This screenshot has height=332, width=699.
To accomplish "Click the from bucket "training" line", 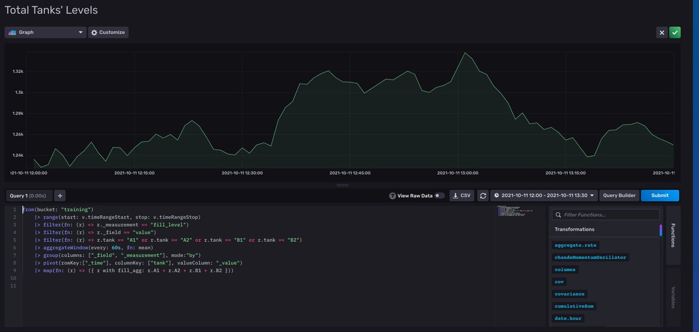I will click(58, 209).
